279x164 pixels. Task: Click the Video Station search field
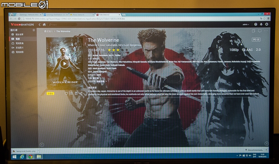click(62, 24)
